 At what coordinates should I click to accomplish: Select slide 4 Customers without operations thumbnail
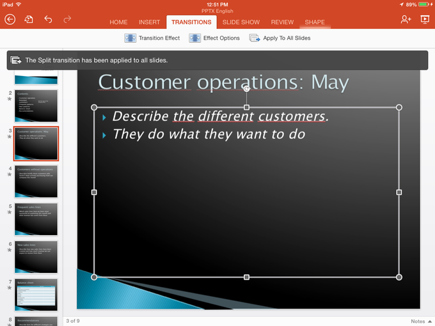[x=36, y=182]
